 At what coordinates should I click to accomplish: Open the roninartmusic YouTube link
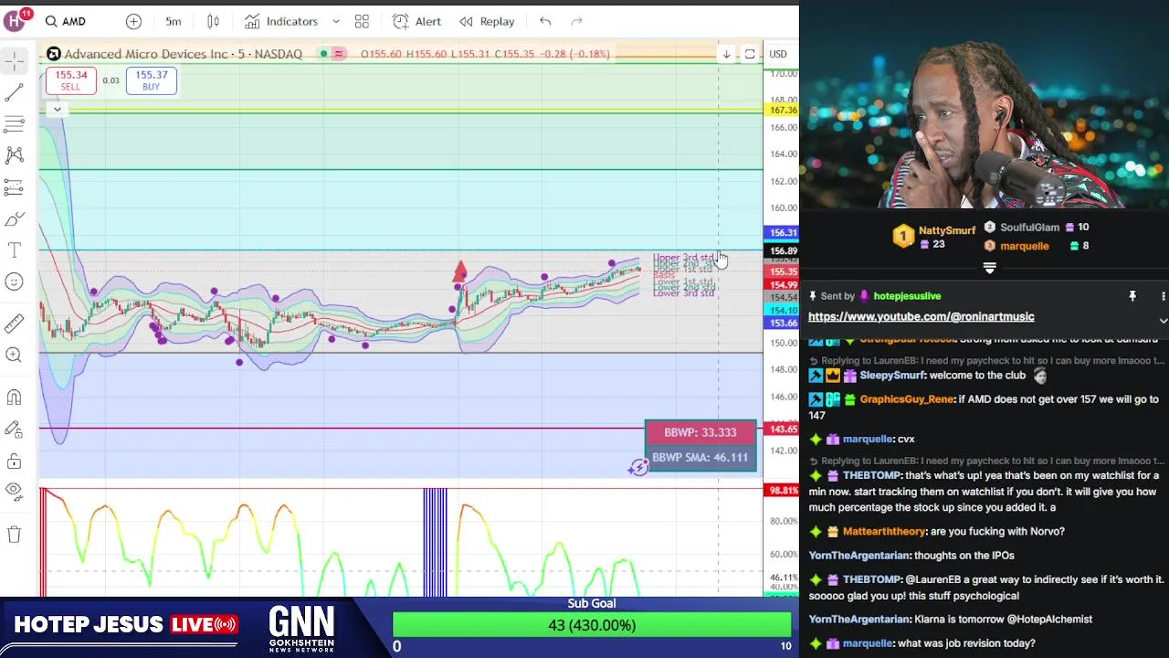point(921,316)
